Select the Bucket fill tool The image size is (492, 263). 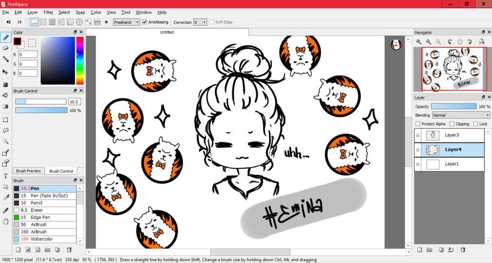tap(6, 95)
